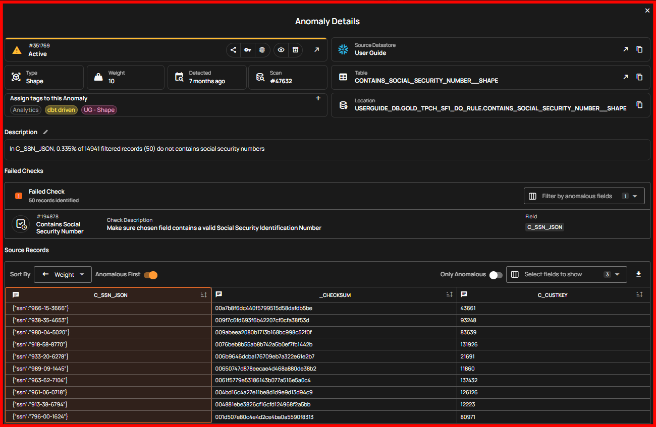Expand the Select fields to show dropdown
Screen dimensions: 656x427
566,274
